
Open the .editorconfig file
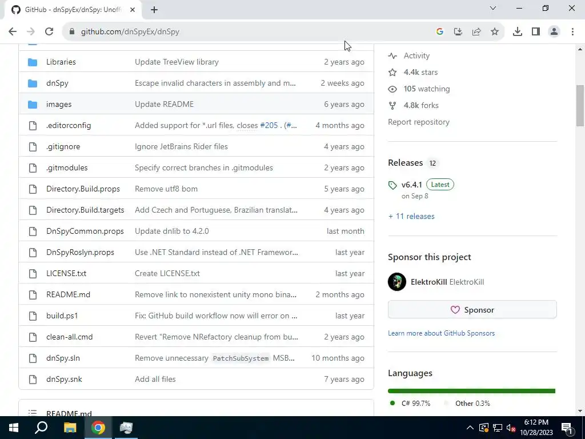(x=69, y=125)
